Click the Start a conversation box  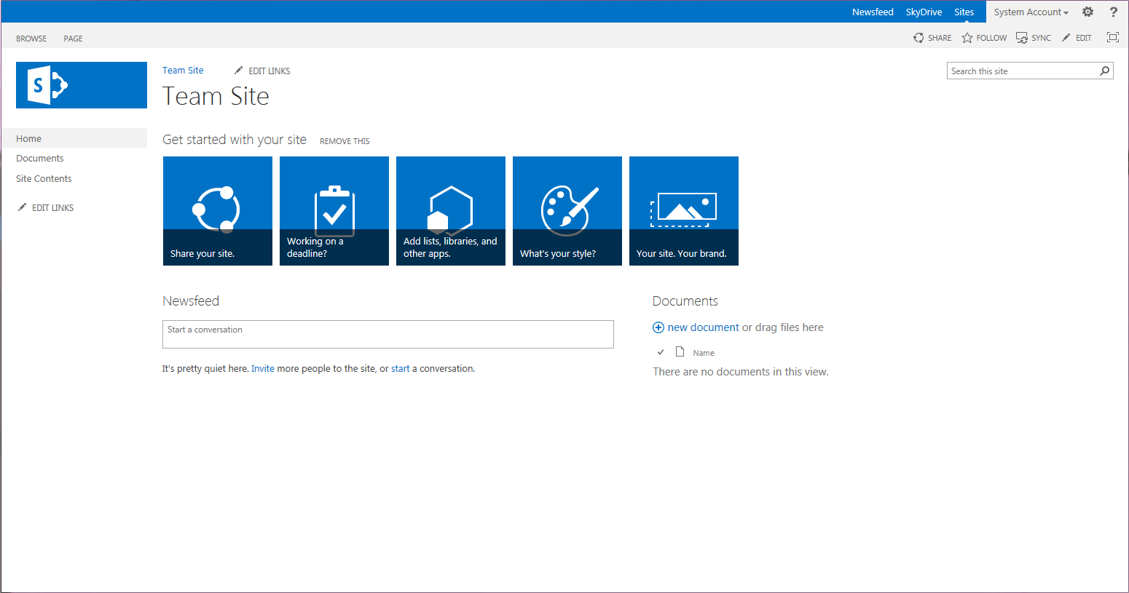point(388,334)
